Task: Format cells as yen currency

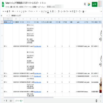Action: (x=17, y=11)
